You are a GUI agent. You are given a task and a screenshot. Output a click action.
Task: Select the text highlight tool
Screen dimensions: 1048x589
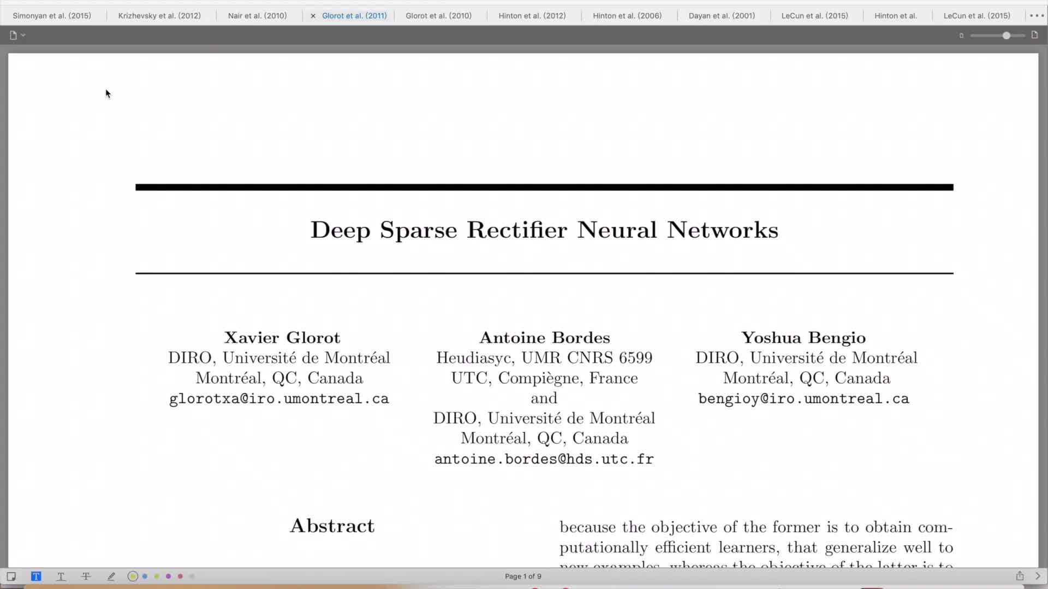36,576
